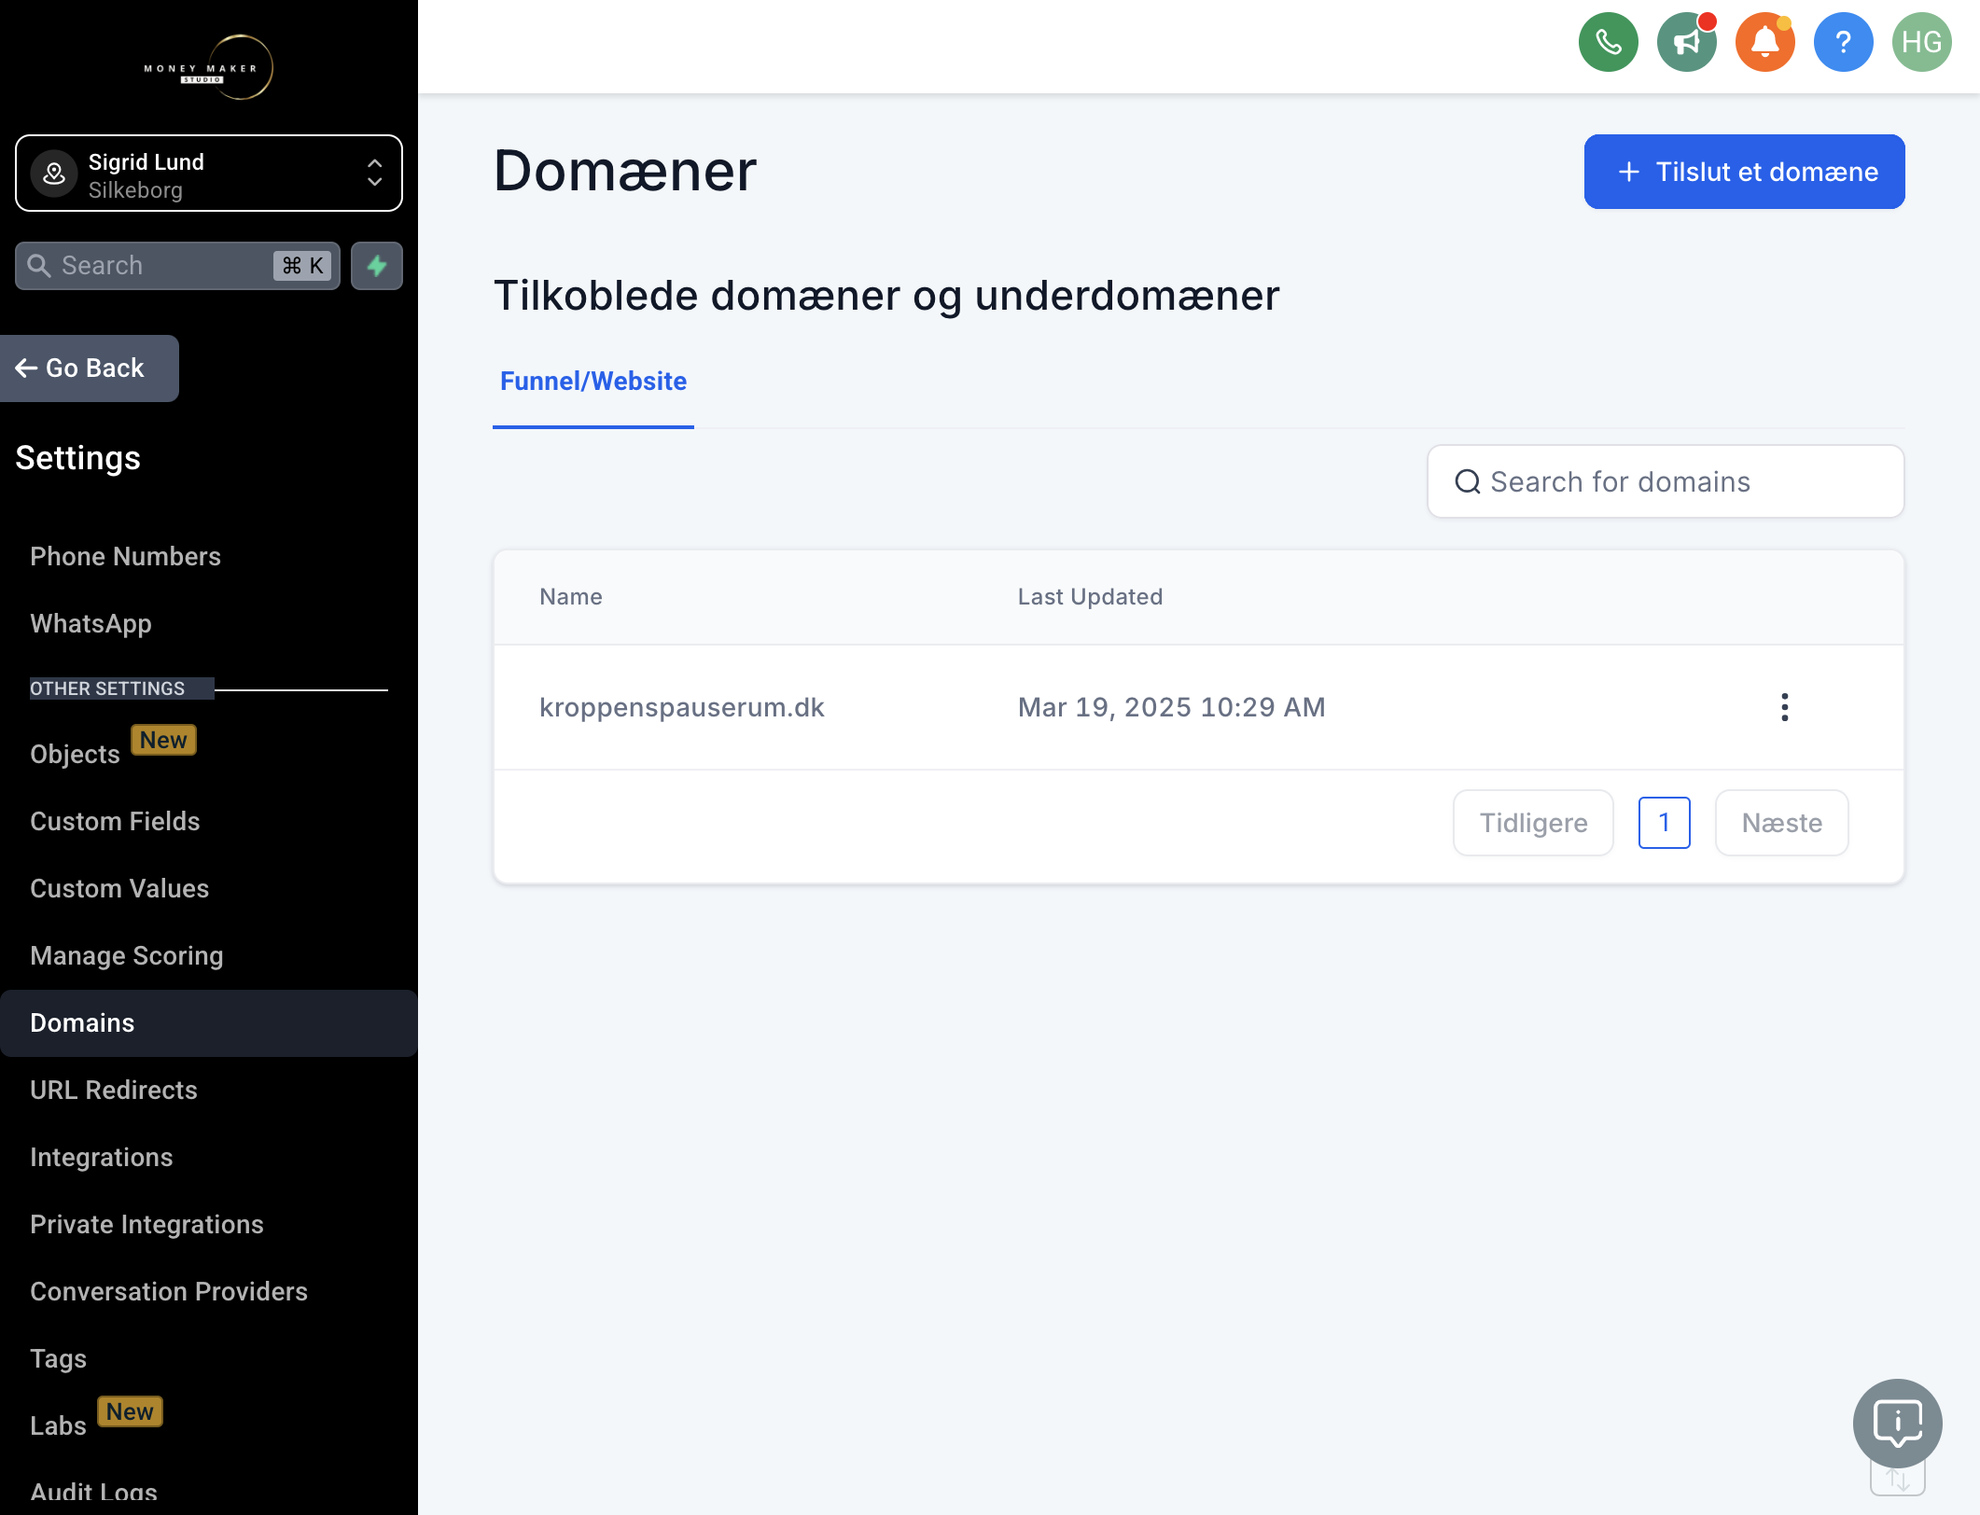Click the Tilslut et domæne button
Viewport: 1980px width, 1515px height.
click(1744, 172)
